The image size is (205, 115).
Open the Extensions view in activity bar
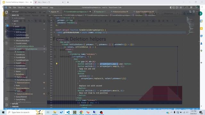pyautogui.click(x=6, y=37)
